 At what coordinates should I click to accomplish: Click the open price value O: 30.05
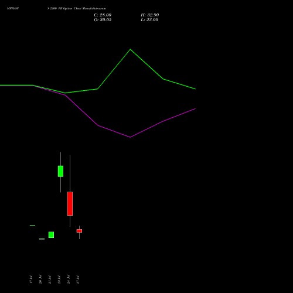point(103,20)
